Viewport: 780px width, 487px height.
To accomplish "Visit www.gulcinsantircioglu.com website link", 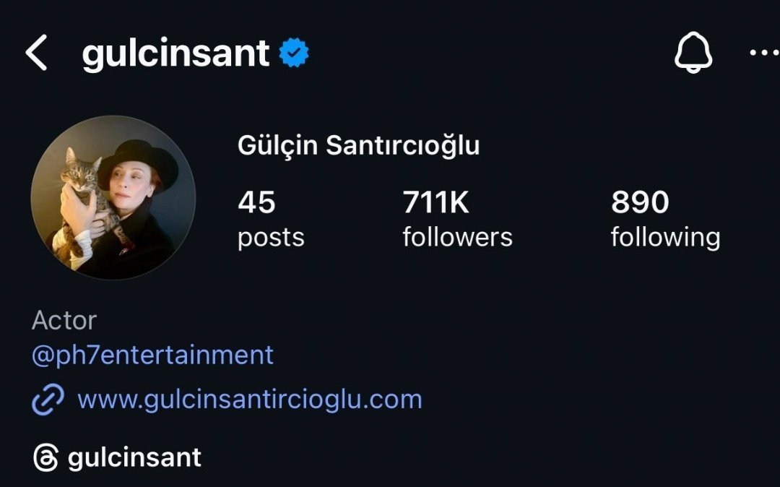I will 249,399.
